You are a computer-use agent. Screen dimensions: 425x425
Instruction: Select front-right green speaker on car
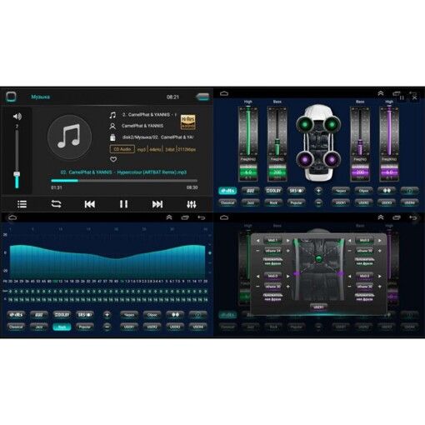coord(332,124)
